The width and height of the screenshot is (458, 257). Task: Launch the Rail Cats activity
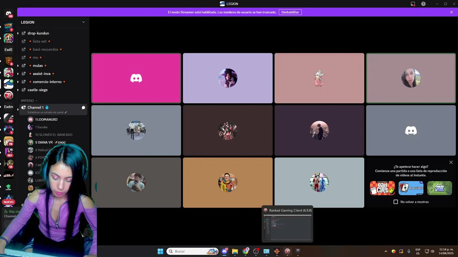382,188
